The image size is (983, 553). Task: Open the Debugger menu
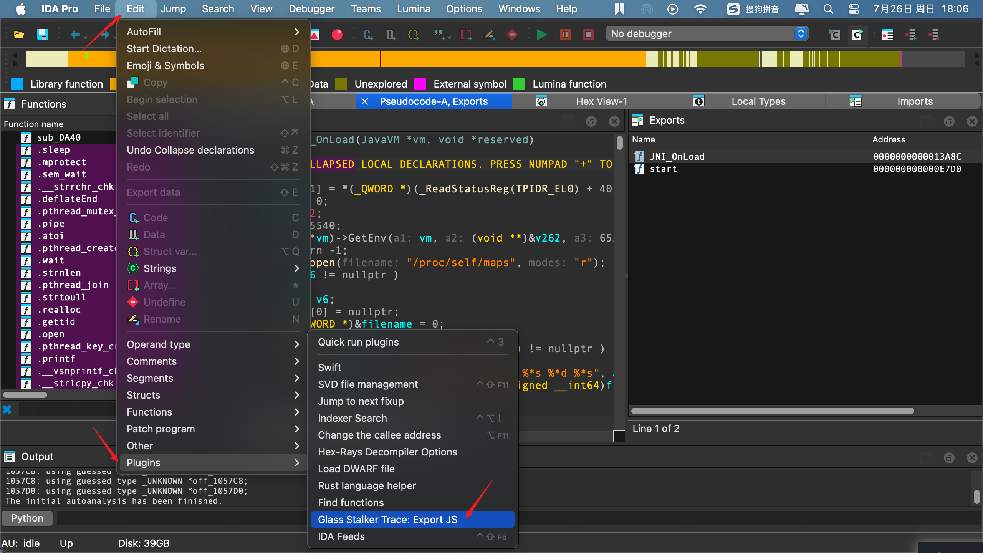(x=311, y=9)
